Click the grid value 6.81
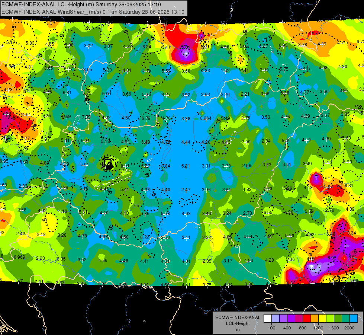364x335 pixels. pyautogui.click(x=67, y=93)
